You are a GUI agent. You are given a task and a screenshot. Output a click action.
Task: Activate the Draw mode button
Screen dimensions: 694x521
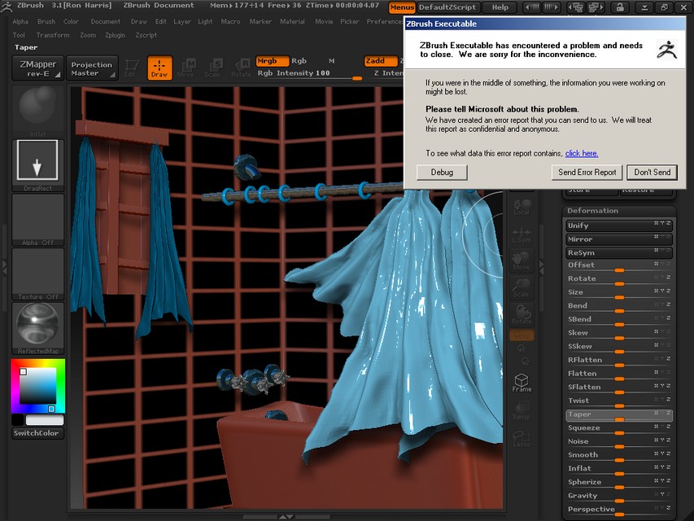[159, 68]
